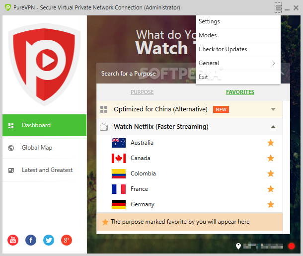
Task: Click the location pin icon in status bar
Action: coord(238,246)
